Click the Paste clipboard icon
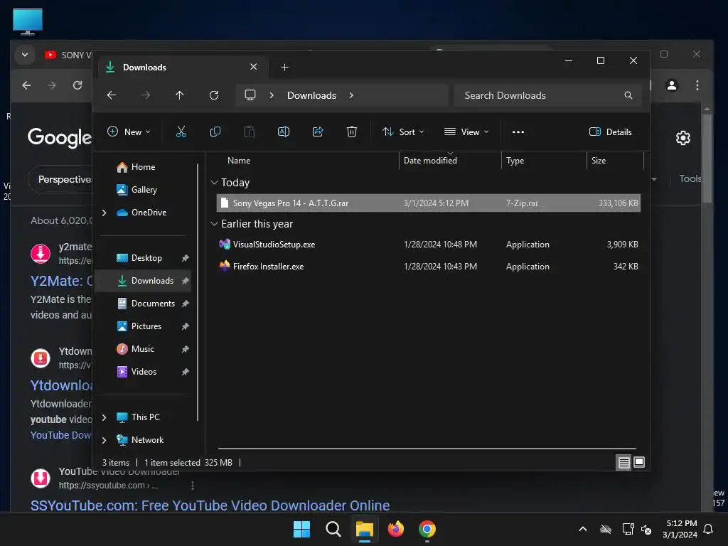This screenshot has height=546, width=728. [x=250, y=132]
